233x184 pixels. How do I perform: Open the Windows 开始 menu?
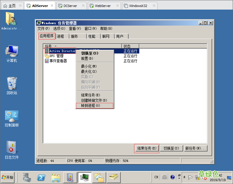[x=8, y=177]
